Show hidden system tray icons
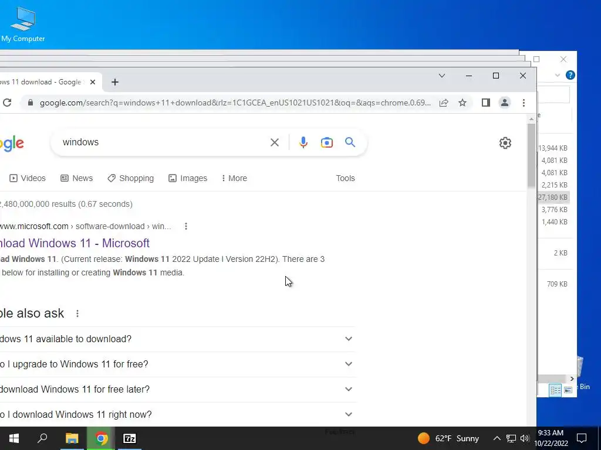 click(x=497, y=438)
